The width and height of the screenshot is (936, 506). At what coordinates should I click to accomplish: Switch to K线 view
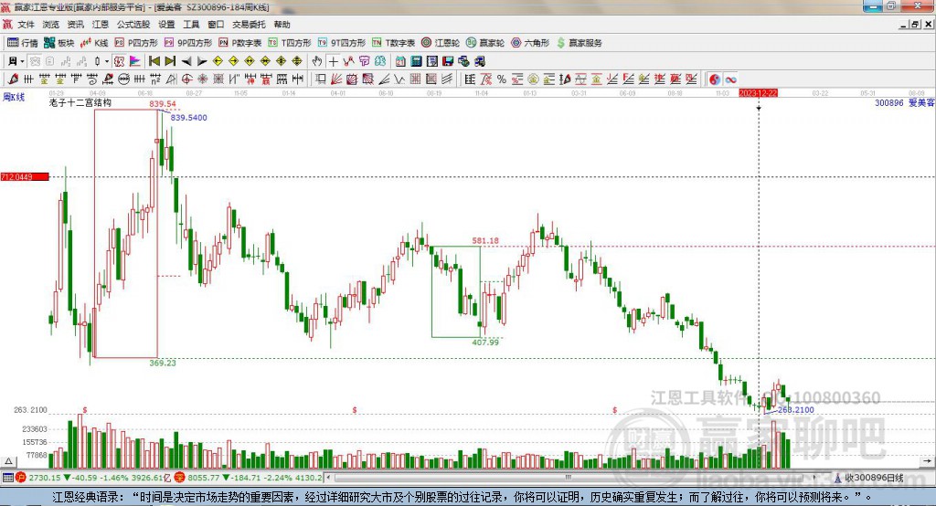(x=94, y=43)
